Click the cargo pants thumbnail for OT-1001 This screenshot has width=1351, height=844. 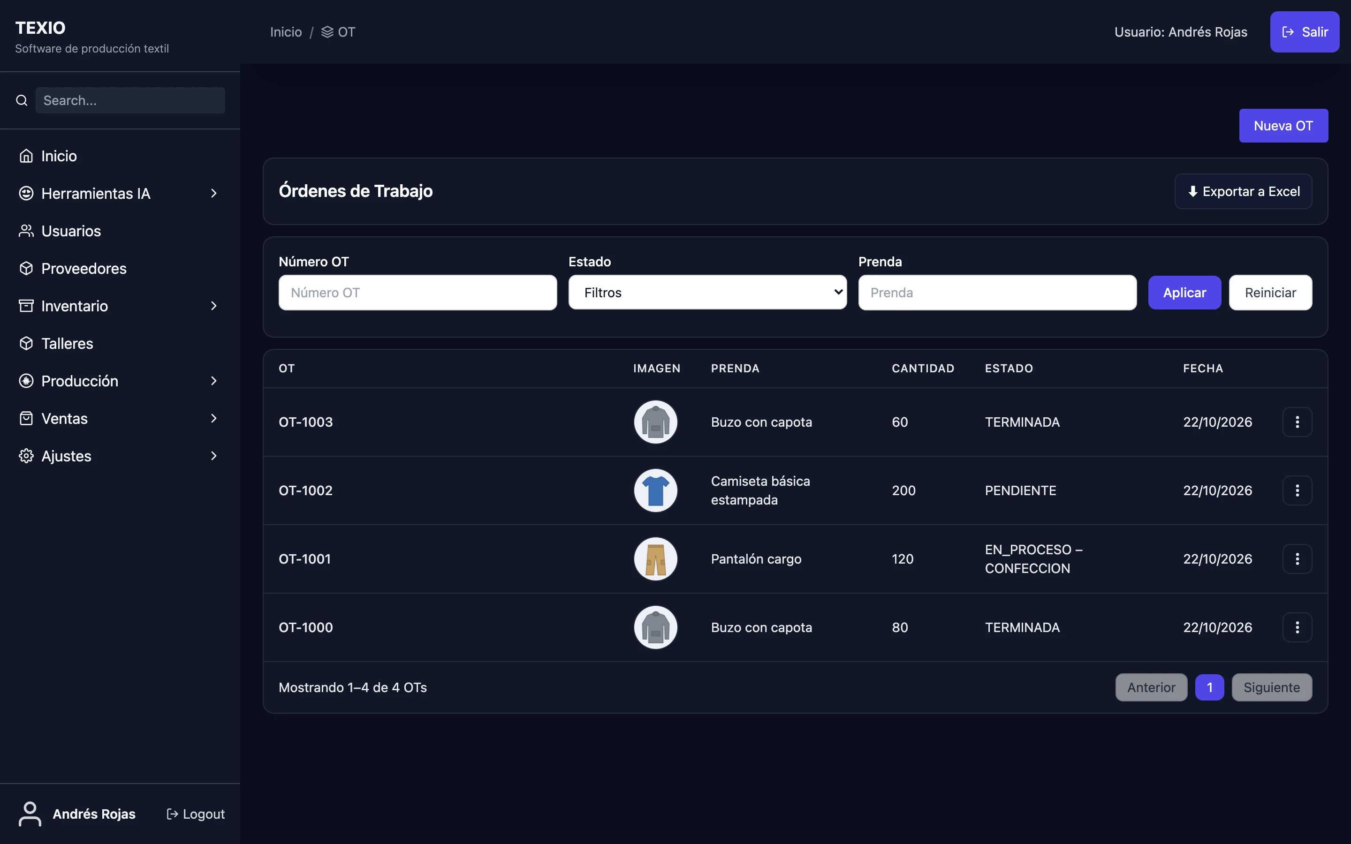point(655,559)
